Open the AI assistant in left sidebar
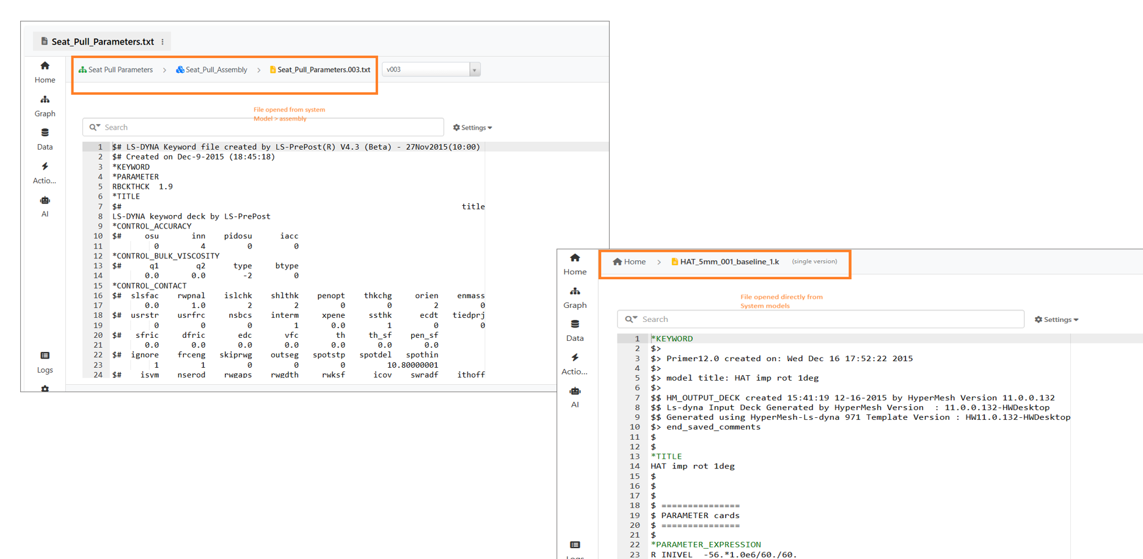The height and width of the screenshot is (559, 1143). pos(45,206)
